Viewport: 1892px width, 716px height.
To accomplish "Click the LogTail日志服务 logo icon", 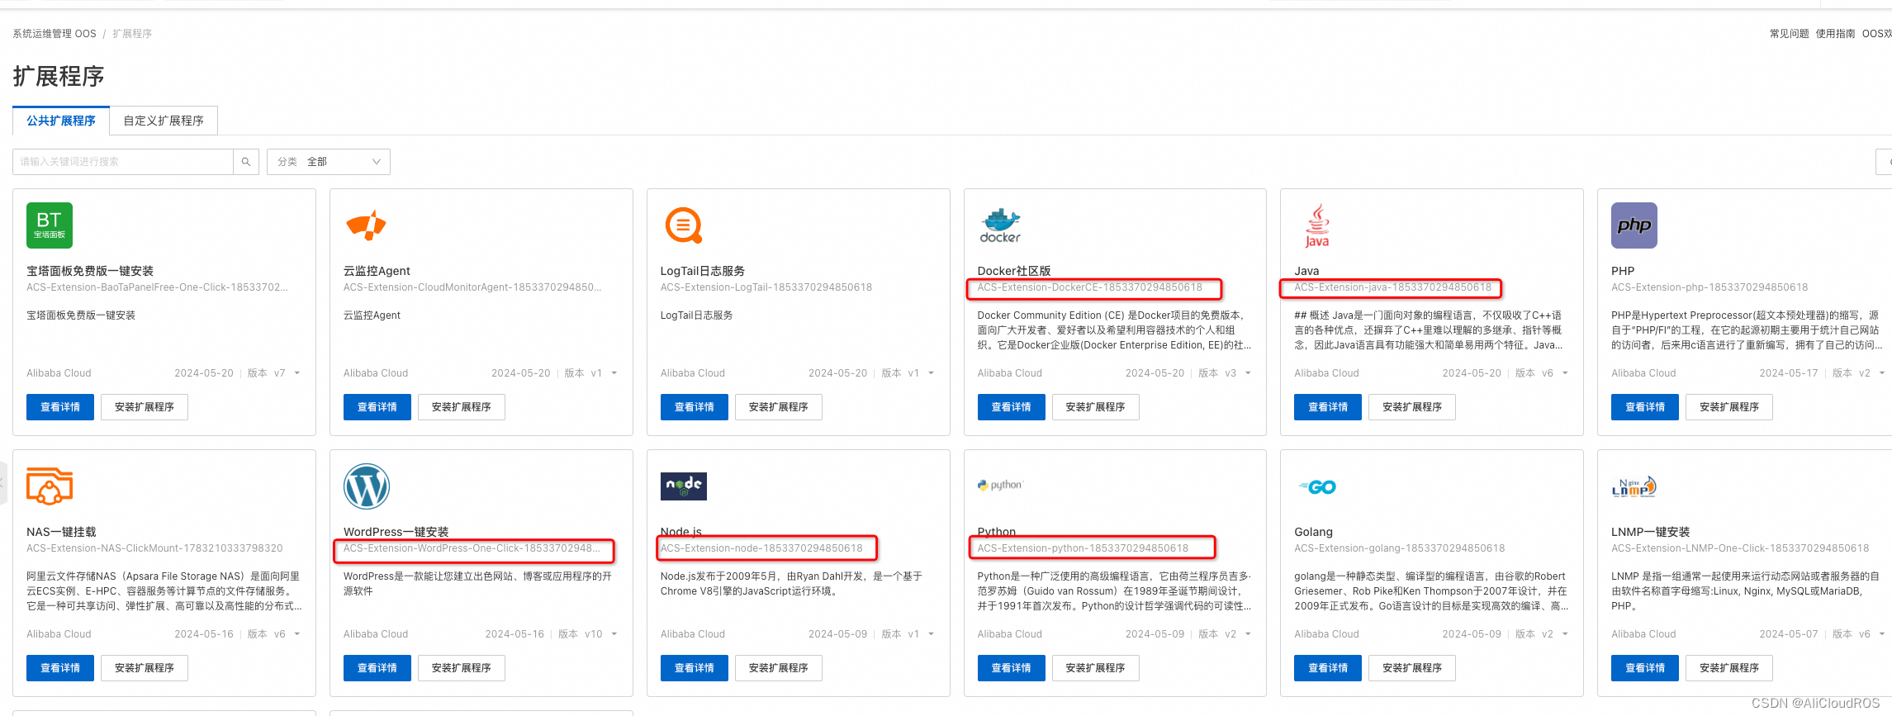I will [684, 225].
